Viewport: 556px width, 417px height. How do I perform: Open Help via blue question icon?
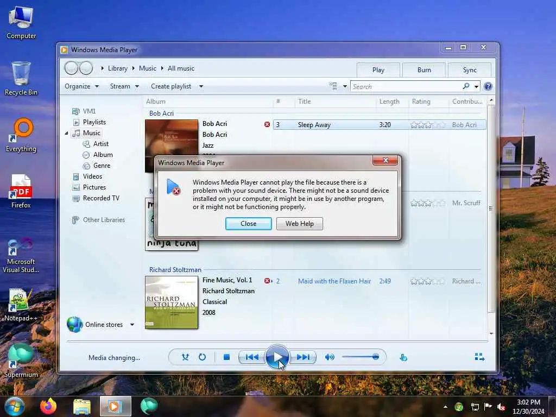(x=488, y=86)
